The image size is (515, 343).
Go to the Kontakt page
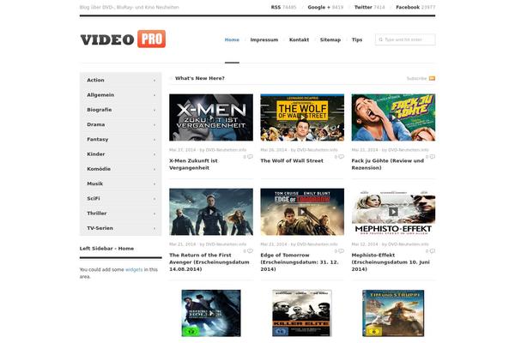[299, 39]
